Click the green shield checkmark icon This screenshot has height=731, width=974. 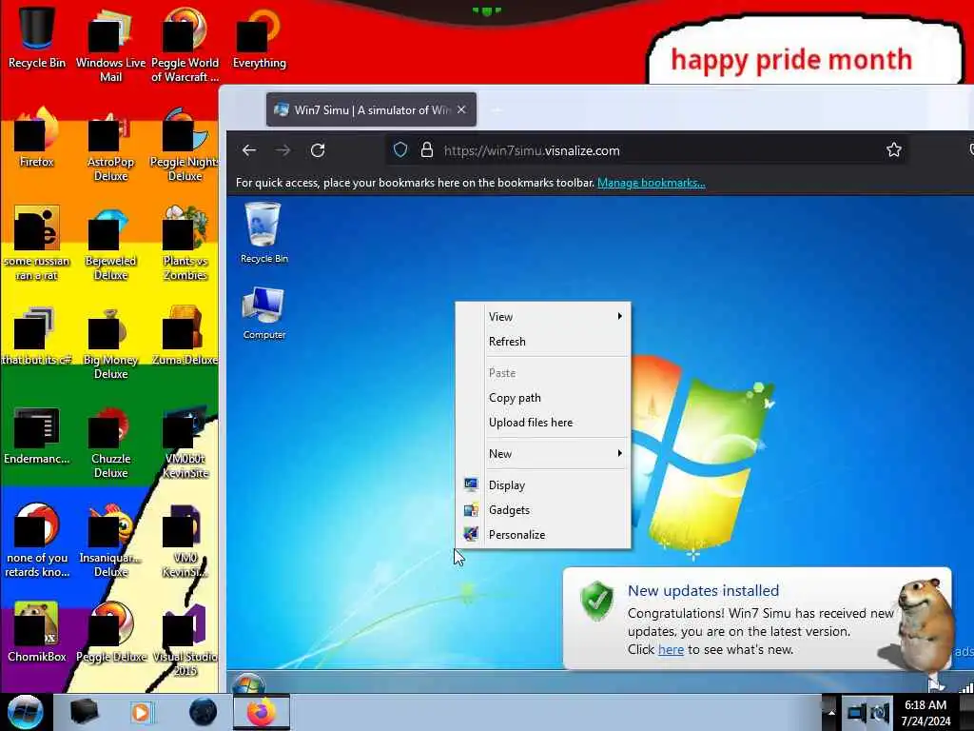[596, 602]
